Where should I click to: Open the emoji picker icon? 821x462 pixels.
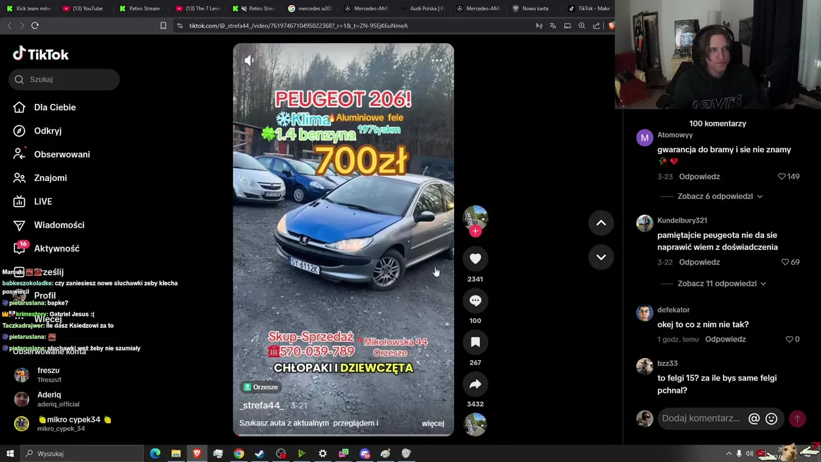(772, 418)
